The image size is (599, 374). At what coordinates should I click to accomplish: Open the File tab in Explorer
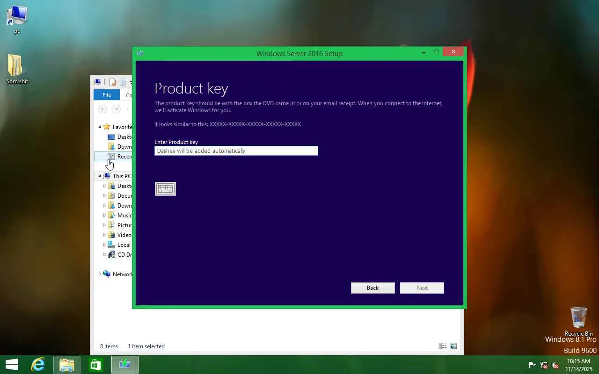pyautogui.click(x=107, y=95)
